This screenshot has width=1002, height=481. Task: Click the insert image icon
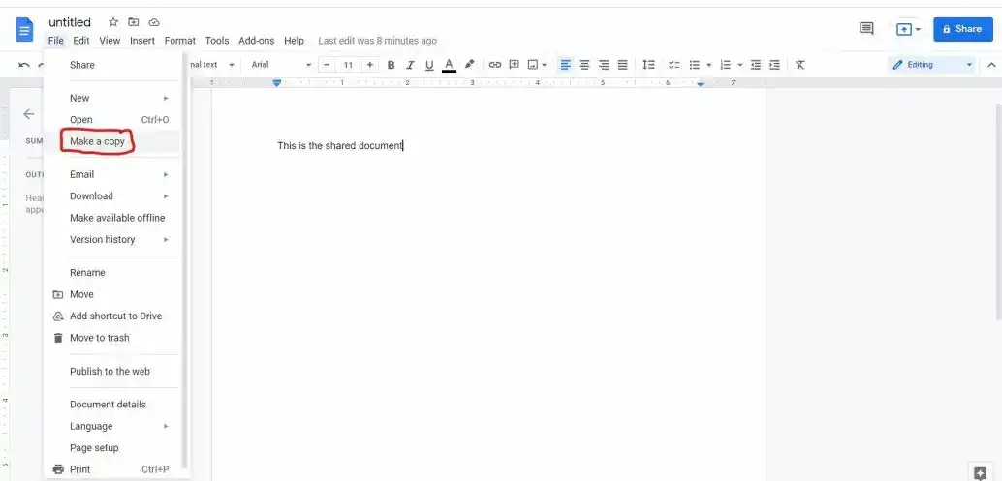(x=532, y=65)
